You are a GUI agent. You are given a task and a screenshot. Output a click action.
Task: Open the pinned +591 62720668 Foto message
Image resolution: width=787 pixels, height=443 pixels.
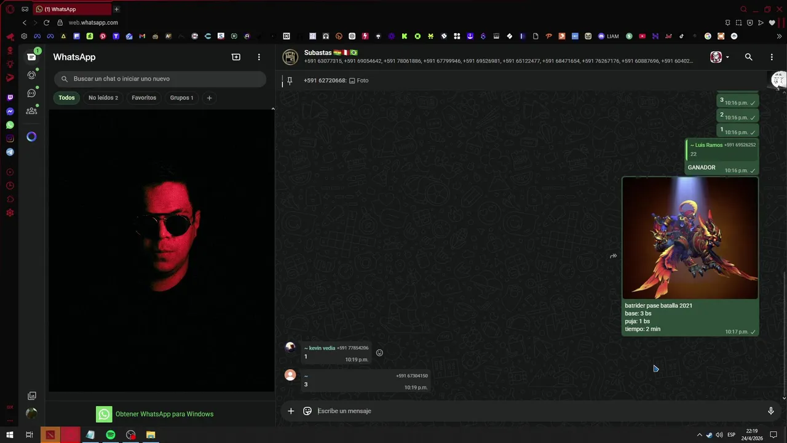336,81
